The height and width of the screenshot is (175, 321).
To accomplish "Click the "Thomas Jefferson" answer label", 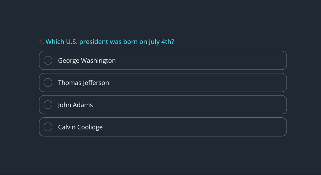I will coord(83,83).
